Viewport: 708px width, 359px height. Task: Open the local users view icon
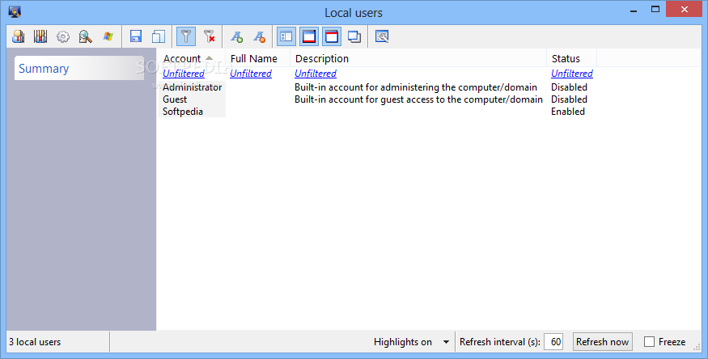pyautogui.click(x=19, y=36)
